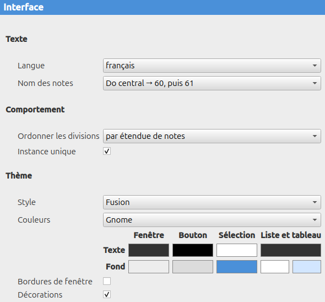Image resolution: width=325 pixels, height=302 pixels.
Task: Click the Thème section heading
Action: (x=19, y=176)
